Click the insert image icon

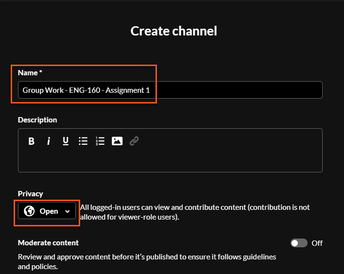117,141
